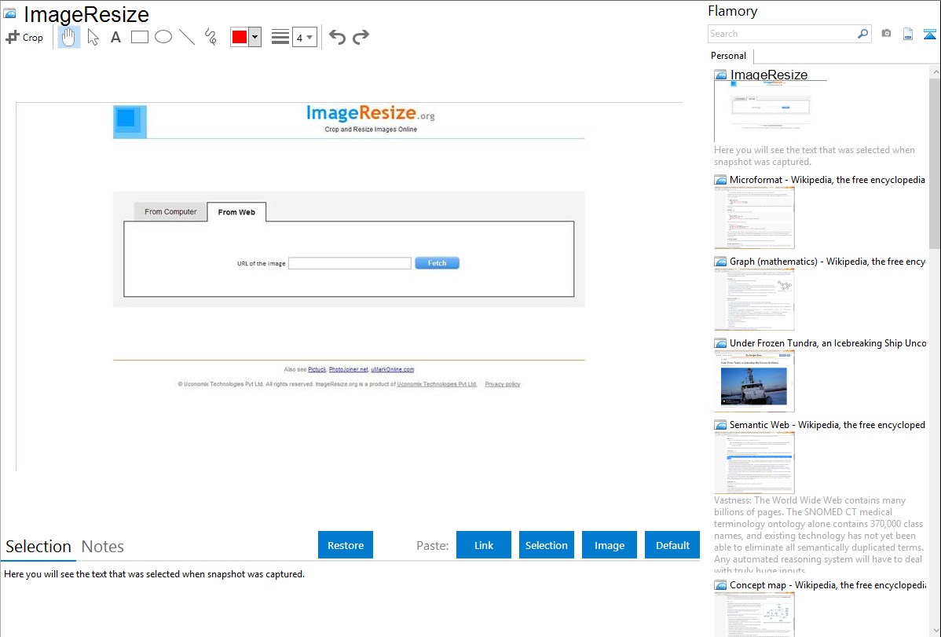
Task: Choose the arrow pointer tool
Action: (x=93, y=37)
